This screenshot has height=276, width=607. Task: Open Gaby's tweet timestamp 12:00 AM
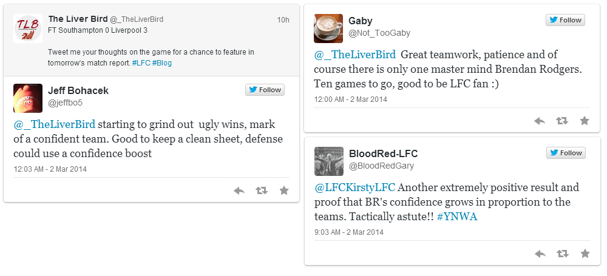[x=350, y=99]
